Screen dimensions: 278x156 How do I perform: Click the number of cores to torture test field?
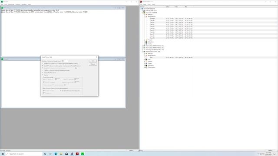(65, 61)
